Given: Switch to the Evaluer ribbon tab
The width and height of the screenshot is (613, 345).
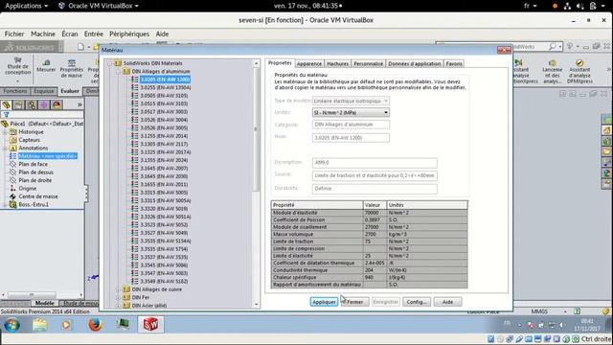Looking at the screenshot, I should point(70,91).
